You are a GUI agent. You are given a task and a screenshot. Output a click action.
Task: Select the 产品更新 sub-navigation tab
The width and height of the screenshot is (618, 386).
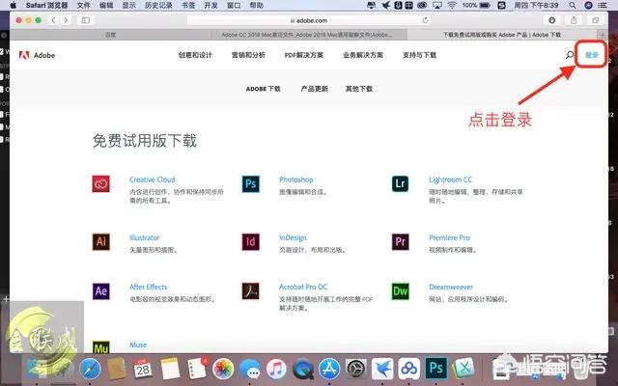pyautogui.click(x=314, y=89)
